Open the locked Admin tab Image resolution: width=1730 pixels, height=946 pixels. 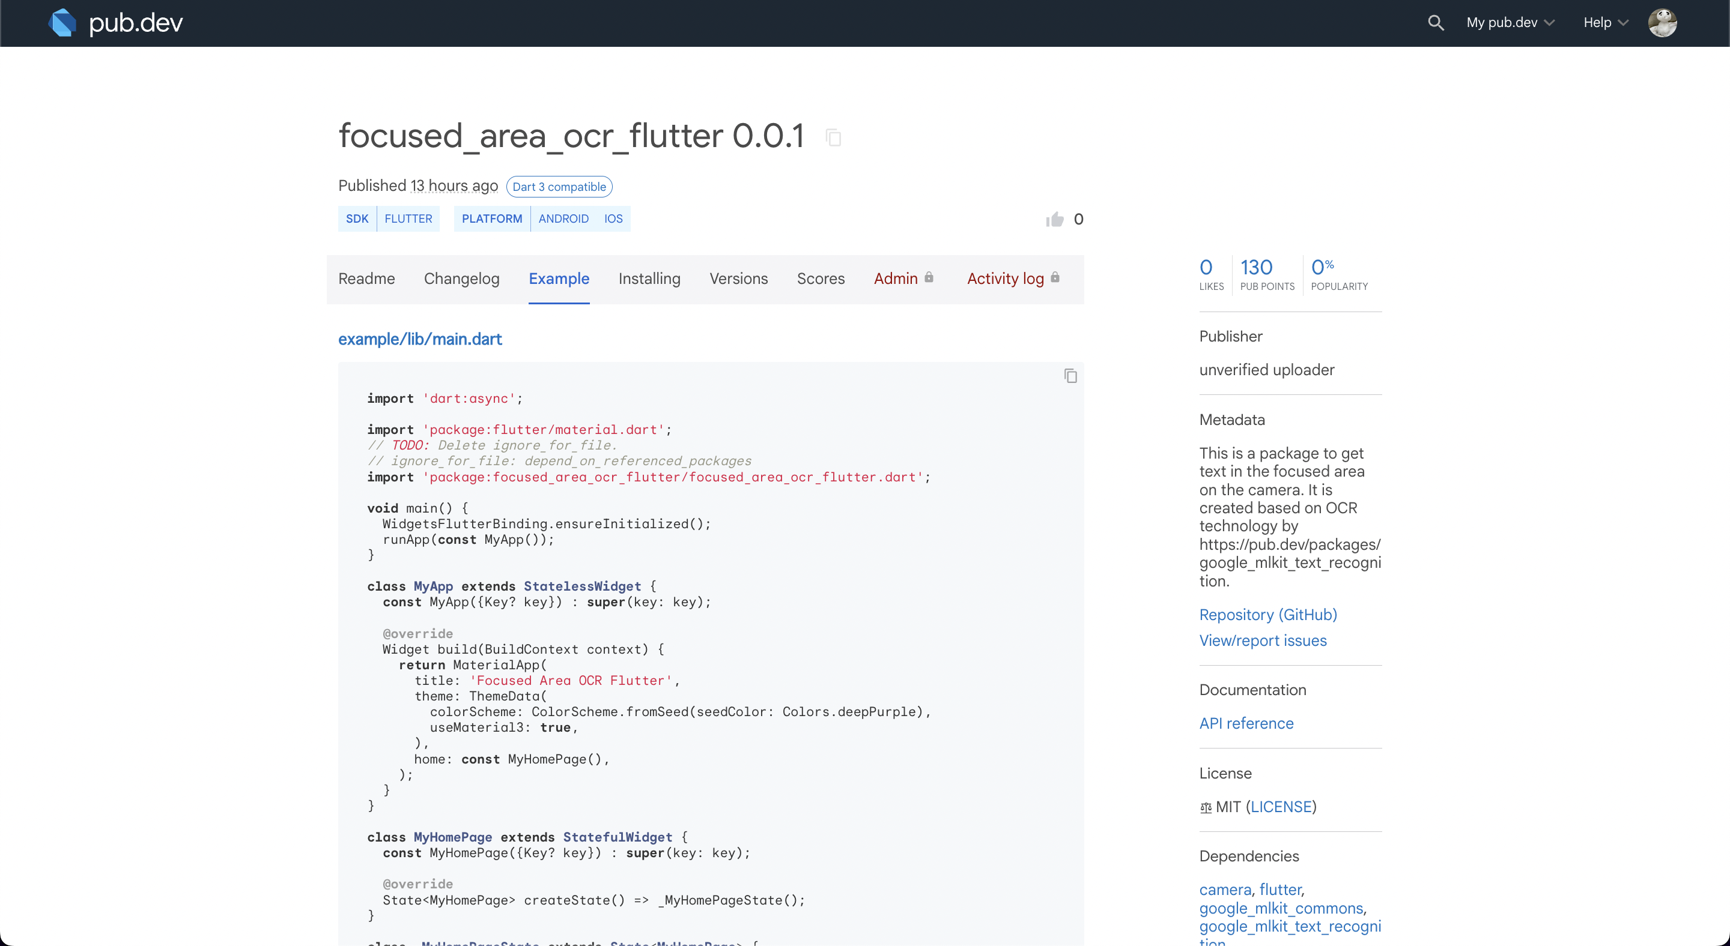pos(904,279)
